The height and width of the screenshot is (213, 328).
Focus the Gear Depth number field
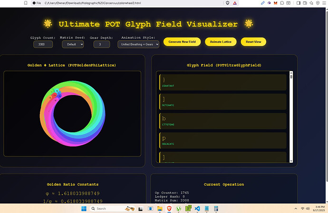tap(101, 44)
